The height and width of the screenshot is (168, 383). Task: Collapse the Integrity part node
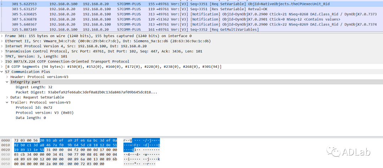(7, 82)
